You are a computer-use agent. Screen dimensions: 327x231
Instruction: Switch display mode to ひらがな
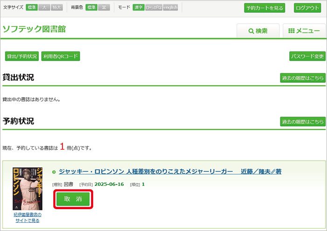[x=153, y=7]
